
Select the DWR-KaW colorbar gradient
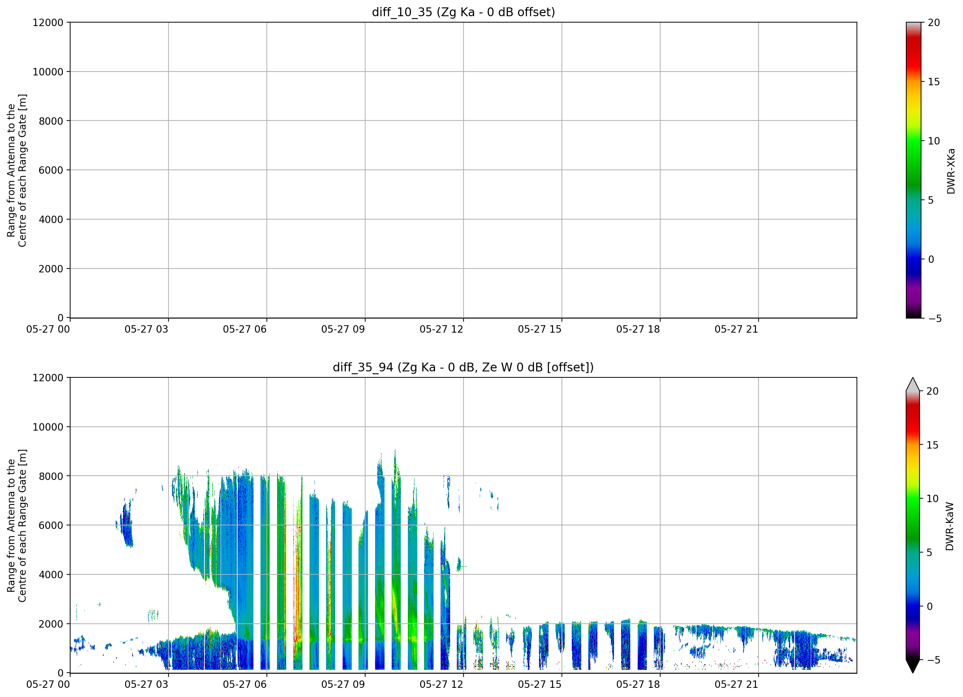click(913, 525)
